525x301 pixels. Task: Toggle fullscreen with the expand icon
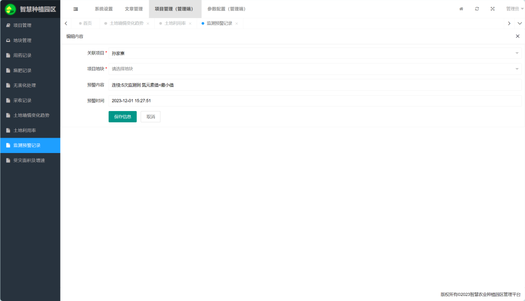[x=493, y=9]
